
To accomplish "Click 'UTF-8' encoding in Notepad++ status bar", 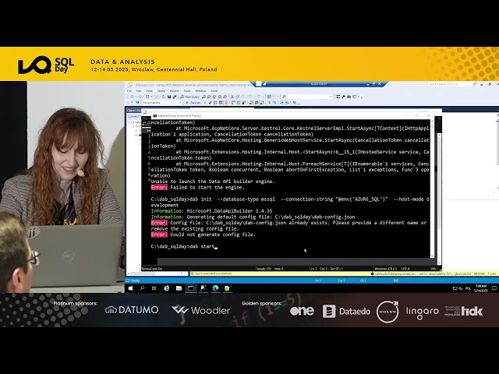I will tap(406, 269).
